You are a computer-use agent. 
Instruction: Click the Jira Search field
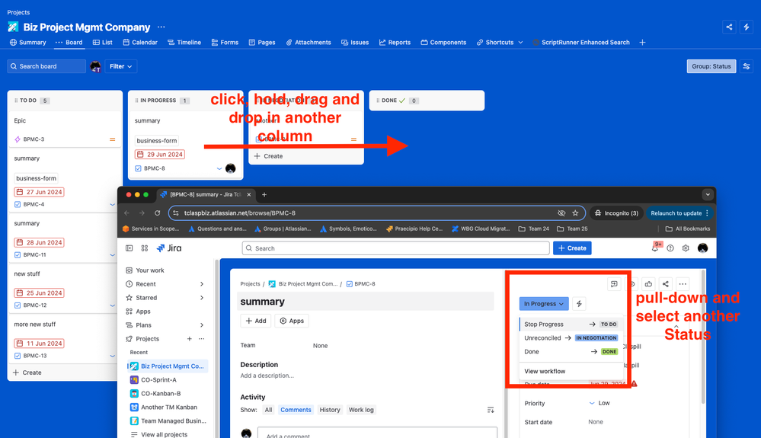(395, 248)
